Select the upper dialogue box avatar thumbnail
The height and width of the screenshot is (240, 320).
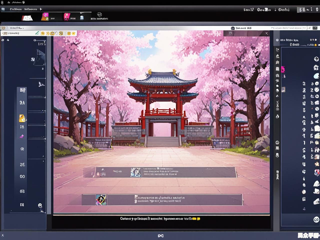coord(135,172)
